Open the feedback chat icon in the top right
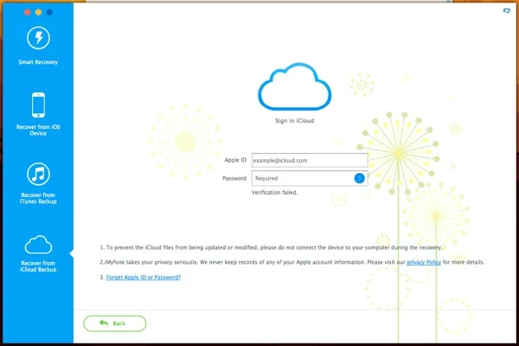This screenshot has height=346, width=519. coord(507,11)
